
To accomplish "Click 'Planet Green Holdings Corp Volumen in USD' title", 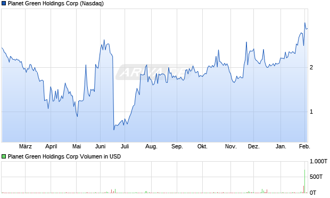I will (x=64, y=156).
